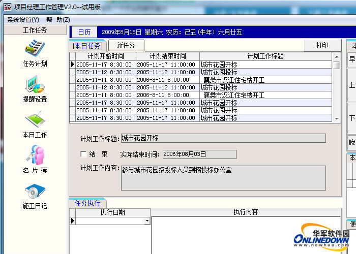
Task: Click the 打印 print button
Action: [x=322, y=45]
